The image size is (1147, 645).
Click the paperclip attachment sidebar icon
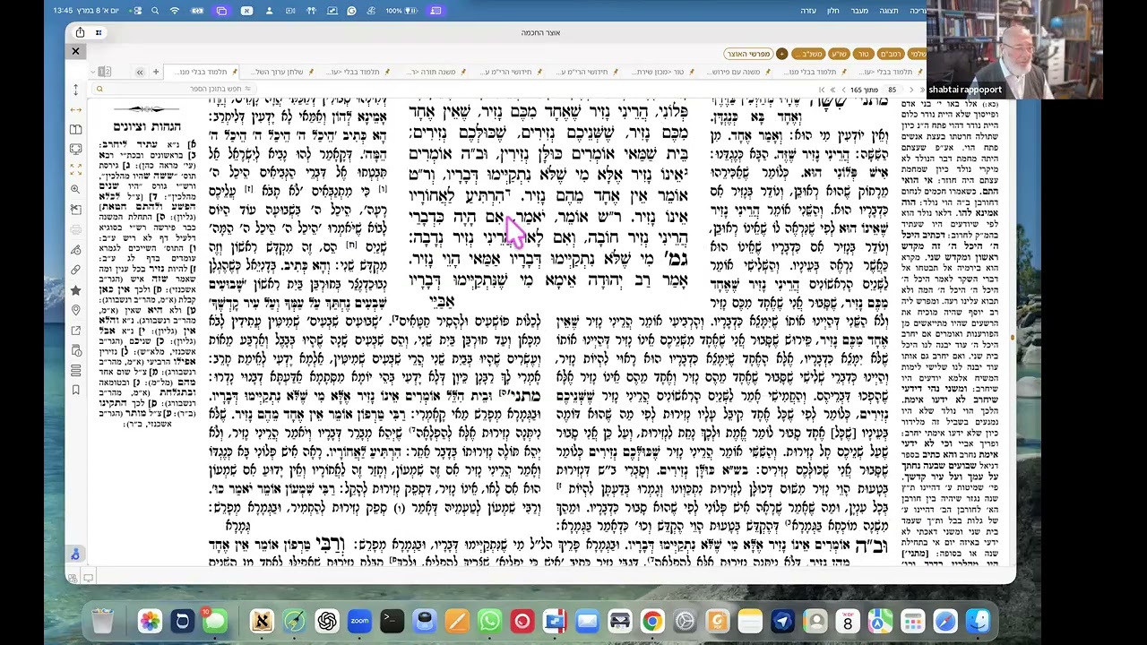pyautogui.click(x=75, y=270)
